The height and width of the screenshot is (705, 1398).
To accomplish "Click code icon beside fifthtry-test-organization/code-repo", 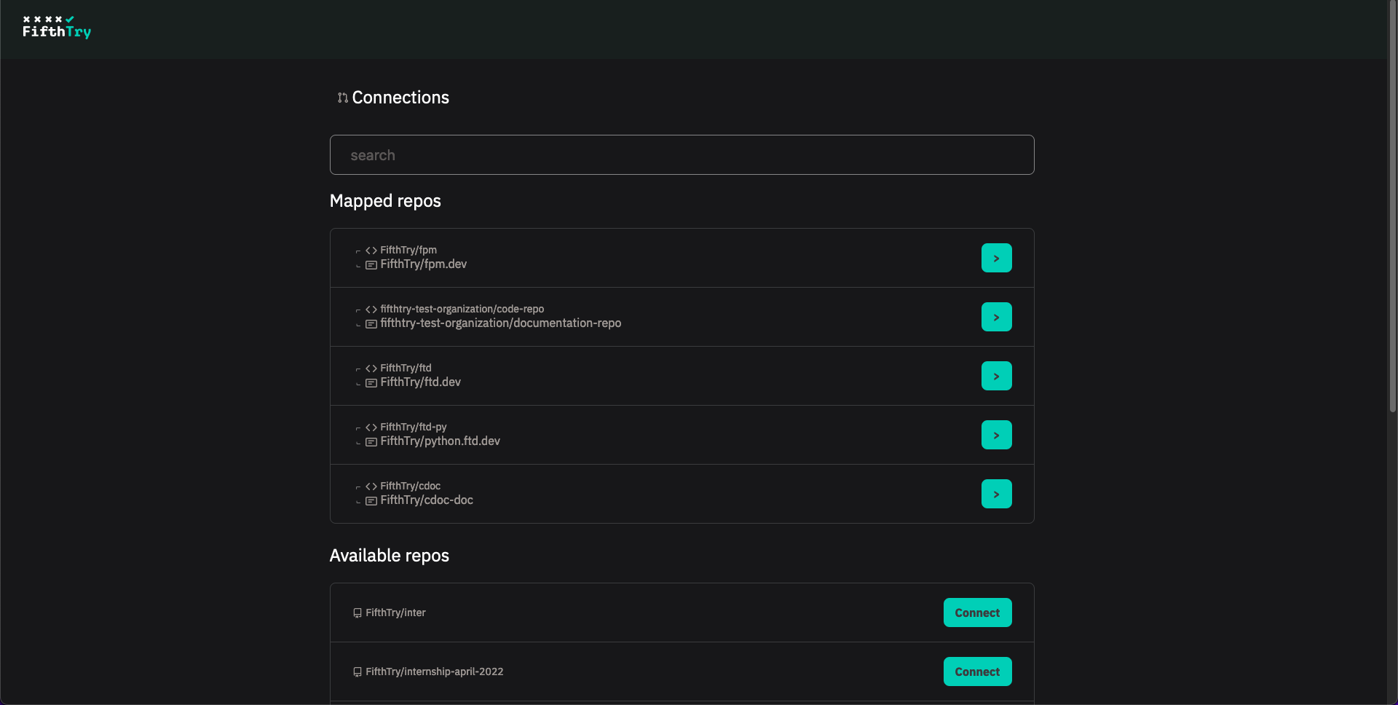I will coord(371,310).
